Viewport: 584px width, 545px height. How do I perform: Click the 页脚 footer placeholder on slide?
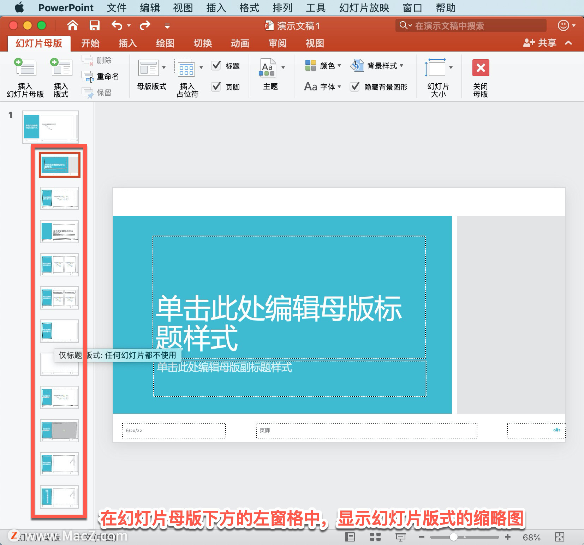click(367, 430)
